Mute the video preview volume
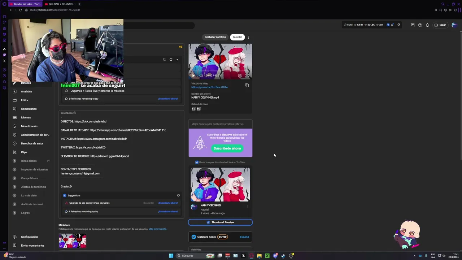 pyautogui.click(x=201, y=75)
